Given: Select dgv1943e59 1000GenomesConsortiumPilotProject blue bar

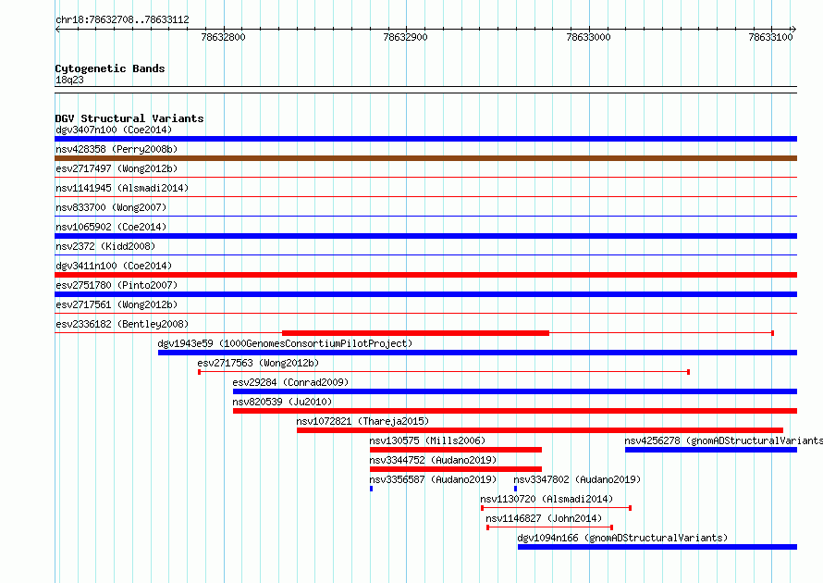Looking at the screenshot, I should click(x=478, y=353).
